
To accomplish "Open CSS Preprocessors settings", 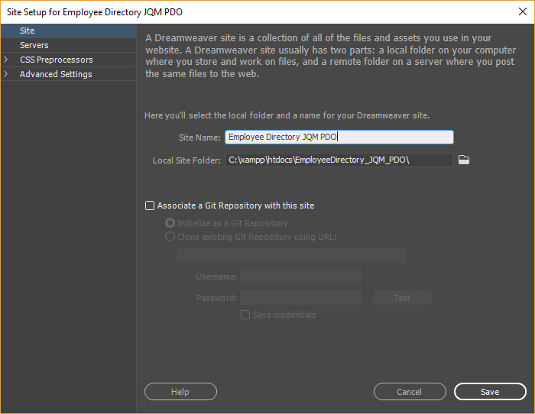I will coord(57,60).
